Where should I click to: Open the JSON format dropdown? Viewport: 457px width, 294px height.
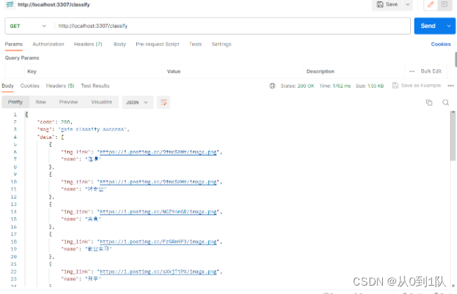pos(138,102)
